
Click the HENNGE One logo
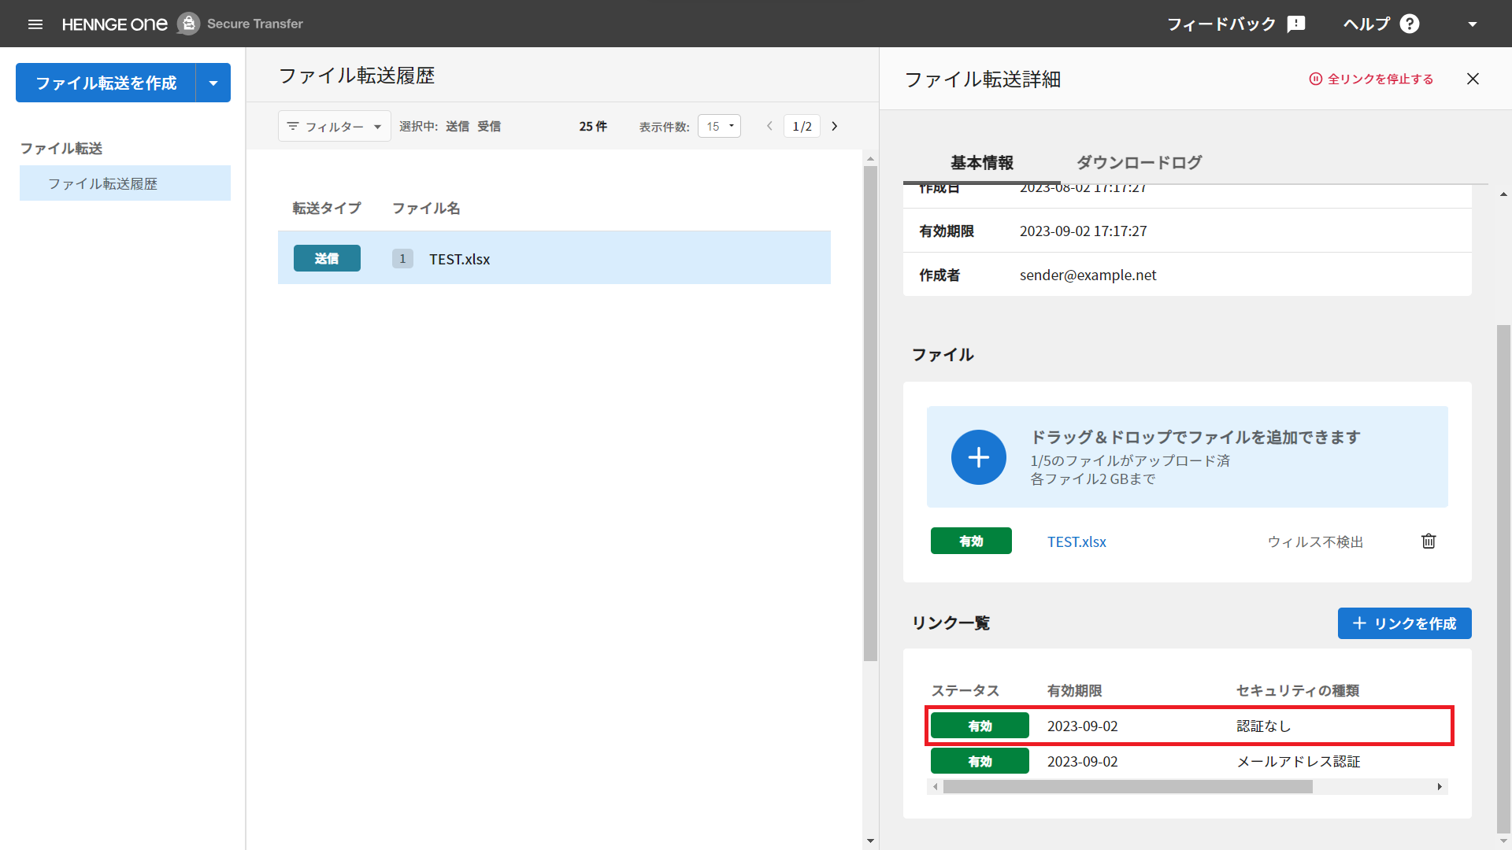tap(114, 24)
